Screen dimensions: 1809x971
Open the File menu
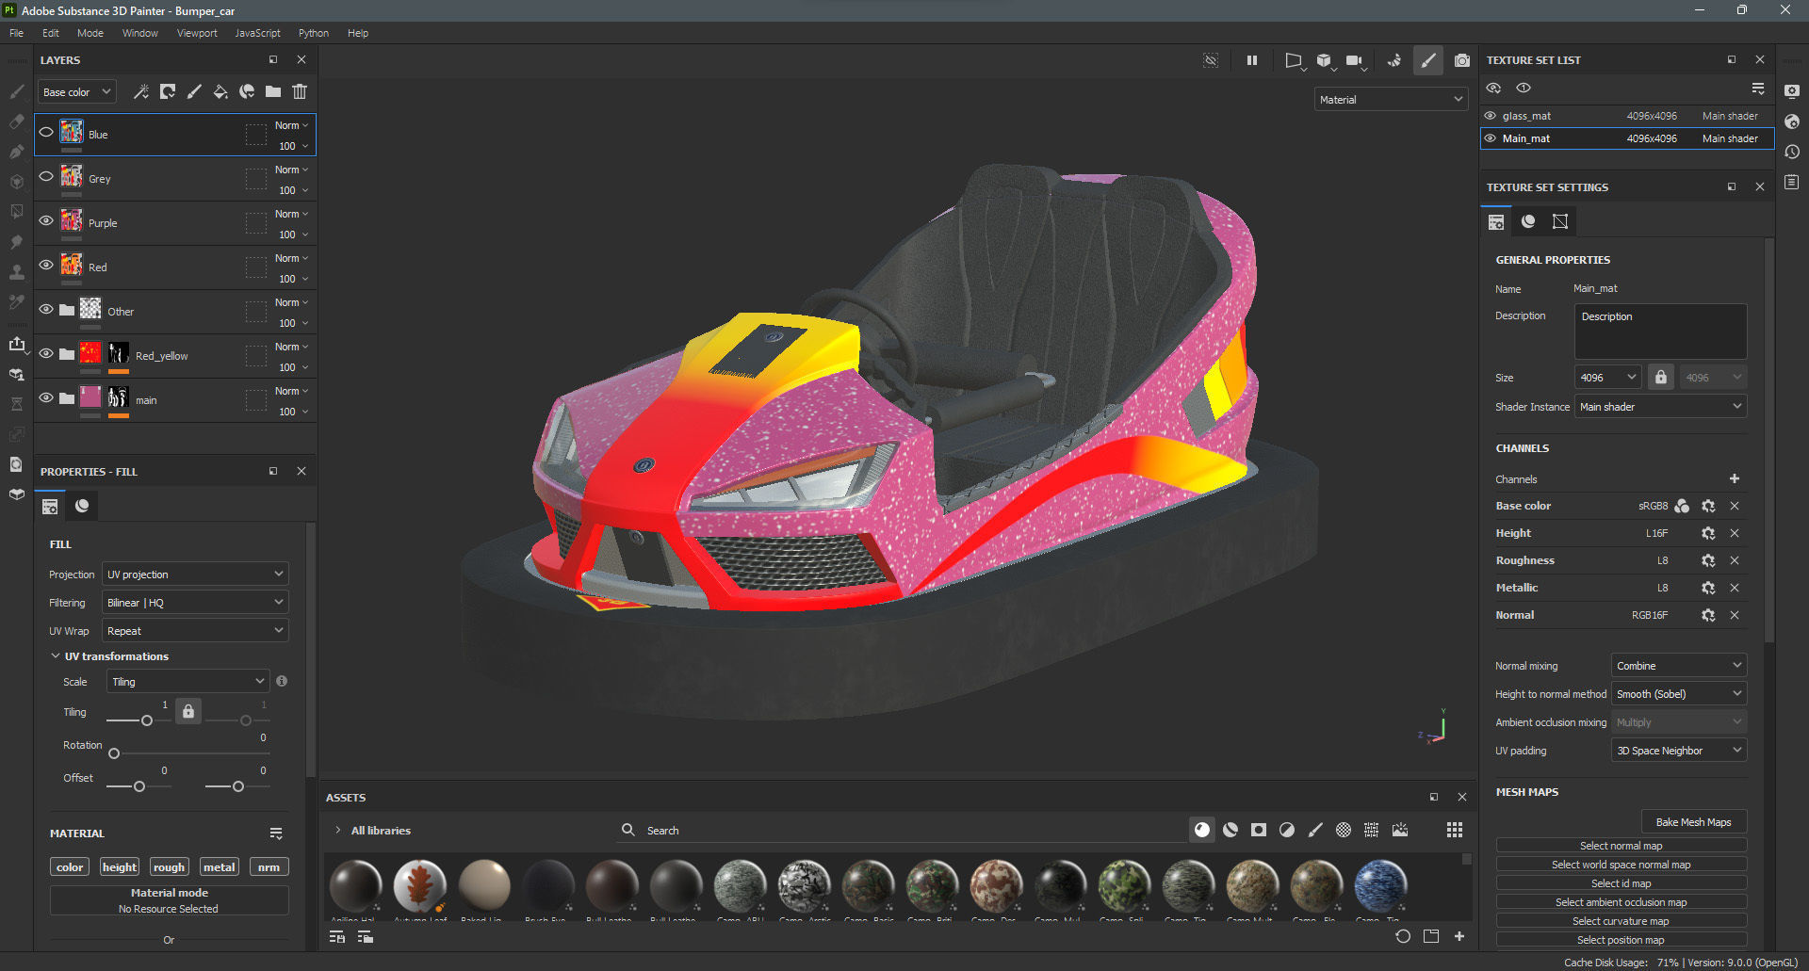tap(16, 33)
